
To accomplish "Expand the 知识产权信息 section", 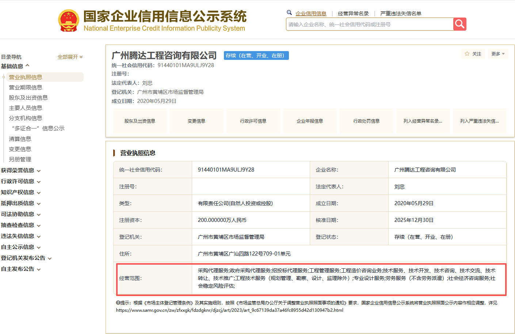I will [x=21, y=192].
